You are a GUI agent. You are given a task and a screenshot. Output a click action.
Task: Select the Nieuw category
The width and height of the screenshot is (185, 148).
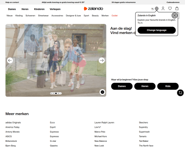click(9, 16)
